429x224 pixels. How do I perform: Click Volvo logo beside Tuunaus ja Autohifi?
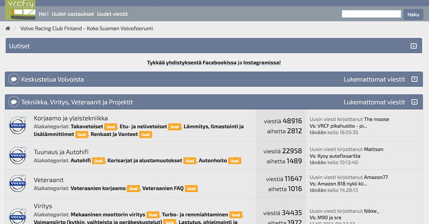(x=17, y=155)
